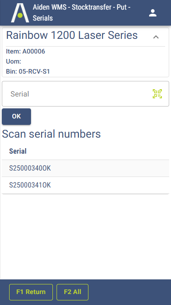Click the Rainbow 1200 Laser Series title

(72, 35)
